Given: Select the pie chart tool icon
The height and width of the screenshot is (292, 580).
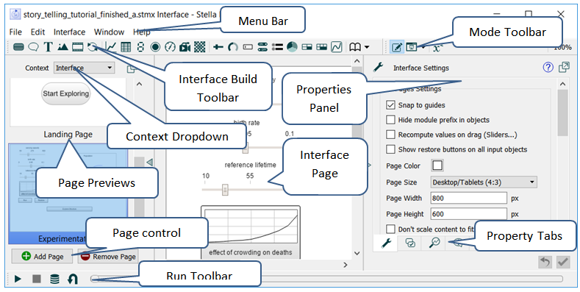Looking at the screenshot, I should [292, 47].
